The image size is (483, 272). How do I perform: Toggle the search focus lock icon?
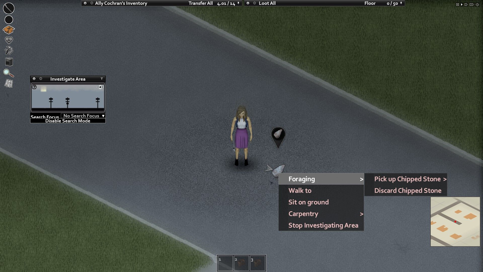pos(100,87)
